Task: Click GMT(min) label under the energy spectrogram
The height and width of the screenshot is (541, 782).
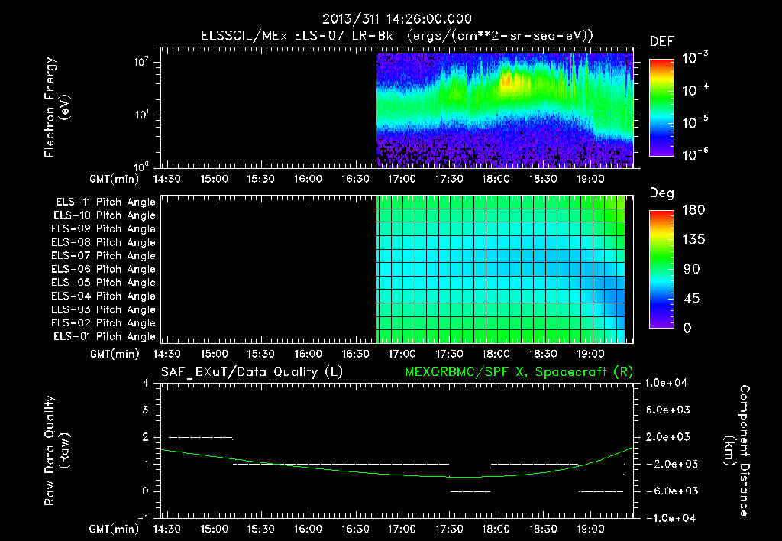Action: click(115, 179)
